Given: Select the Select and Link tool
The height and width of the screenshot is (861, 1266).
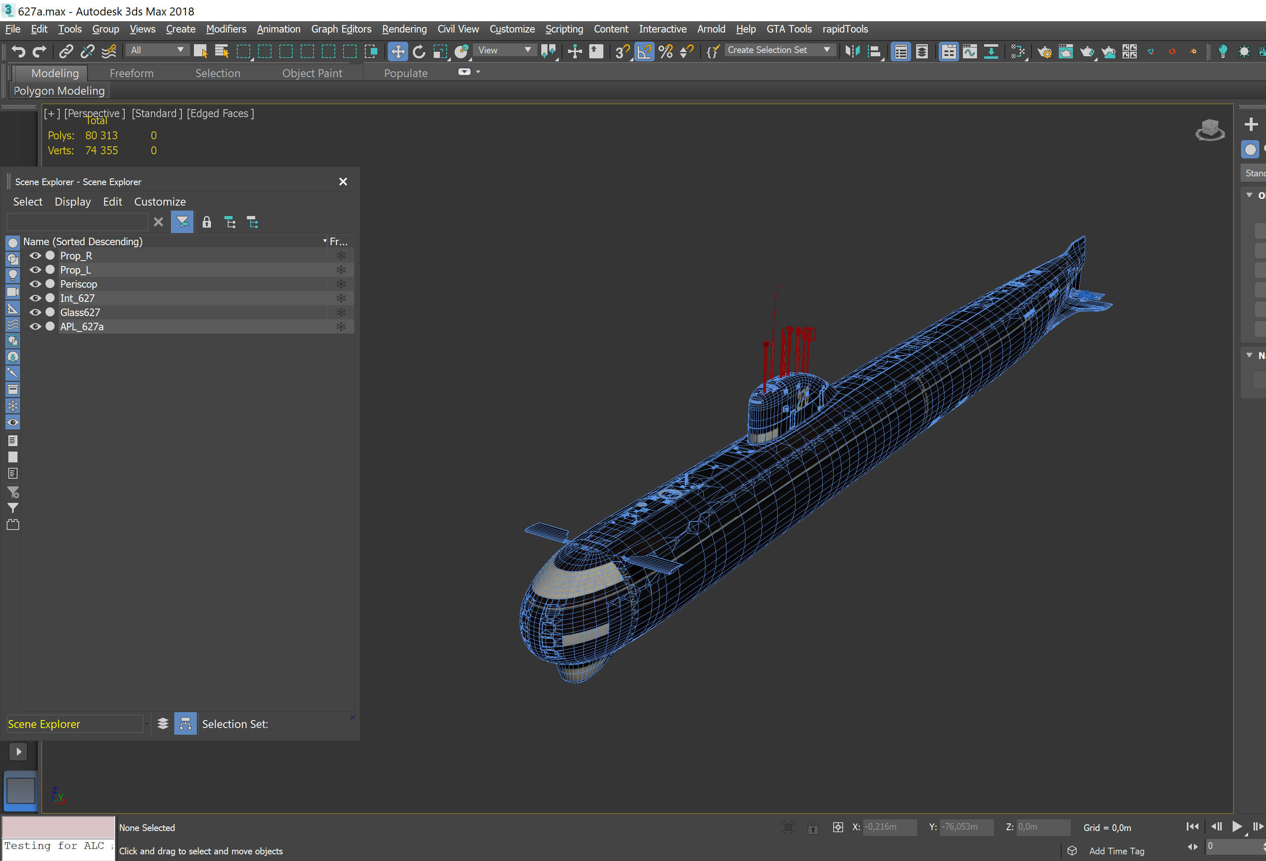Looking at the screenshot, I should pos(66,51).
